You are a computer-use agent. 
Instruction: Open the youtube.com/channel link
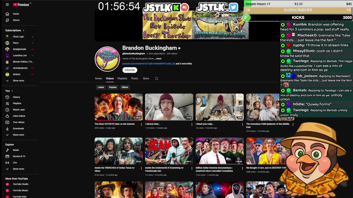149,64
